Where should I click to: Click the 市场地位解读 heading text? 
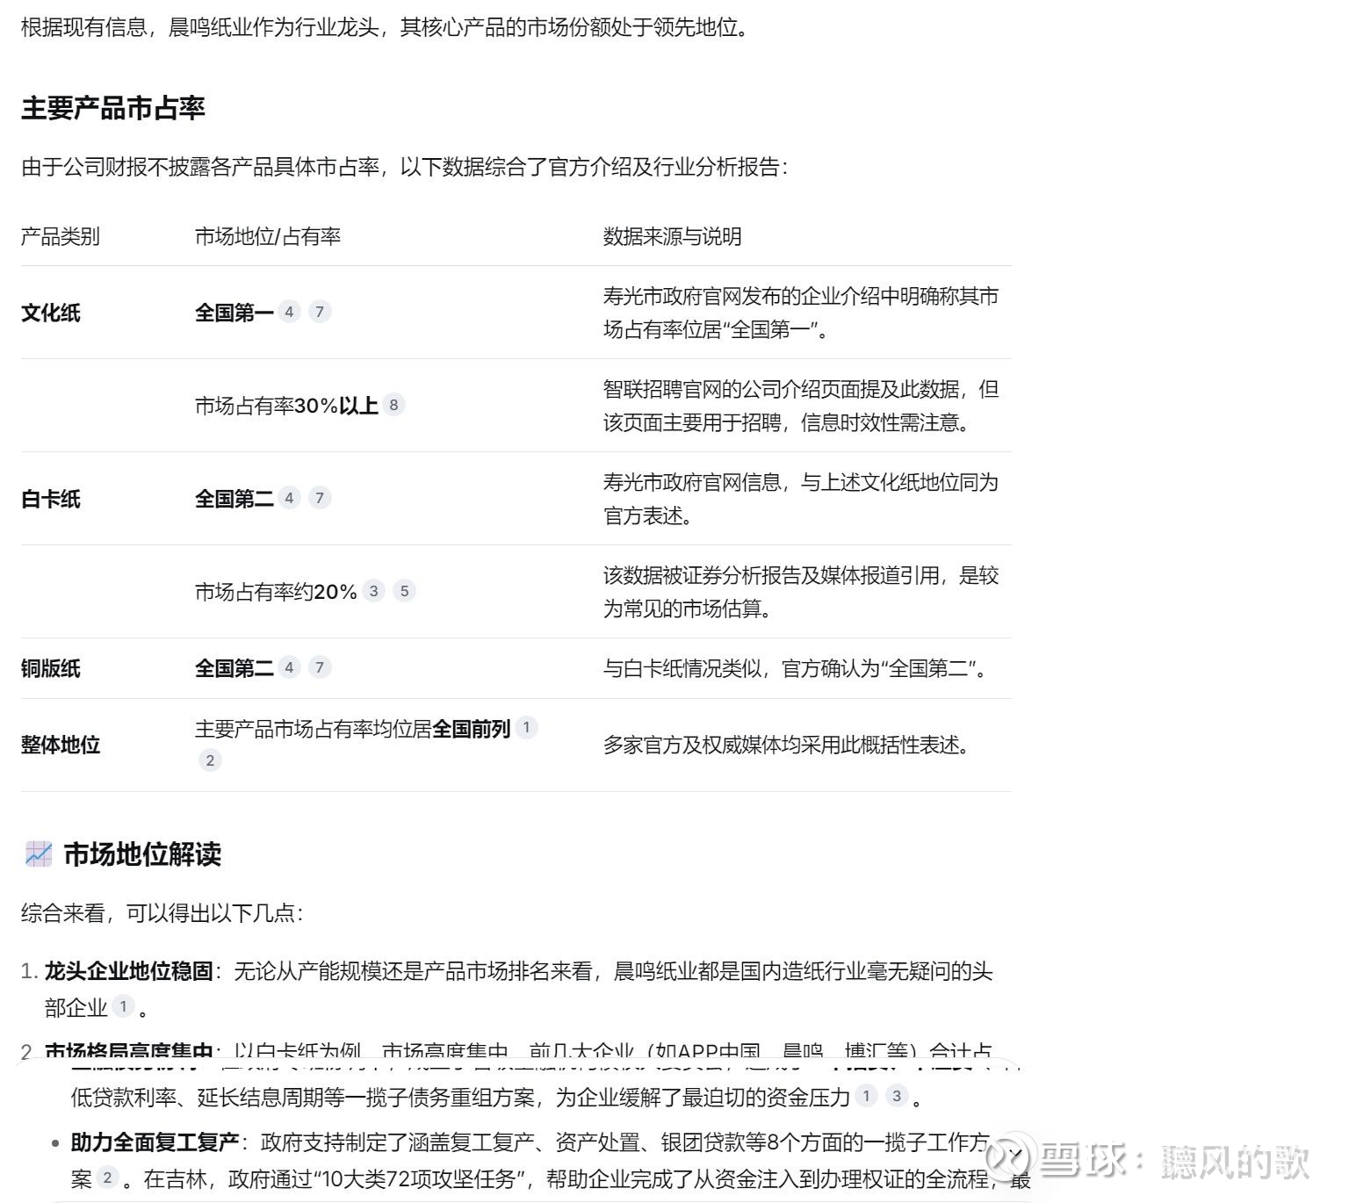[142, 854]
